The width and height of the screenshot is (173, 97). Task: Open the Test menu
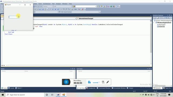53,4
